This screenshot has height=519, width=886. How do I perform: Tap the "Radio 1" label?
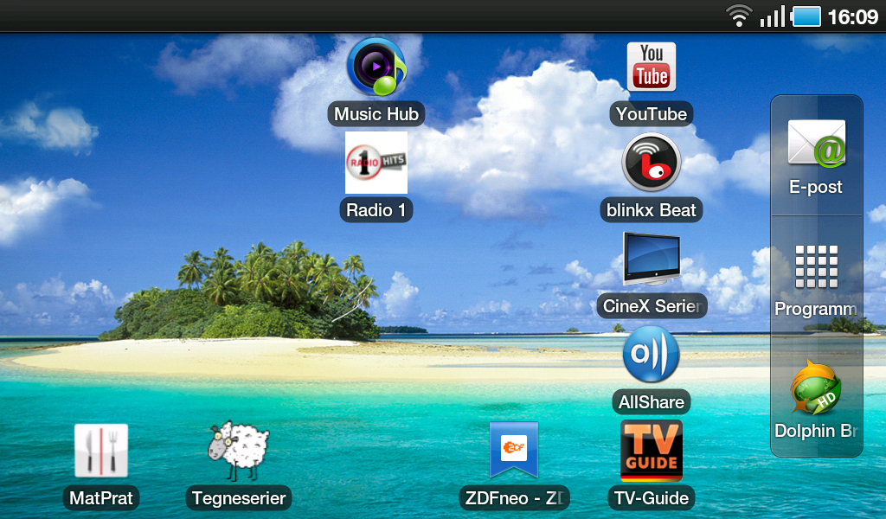pos(376,210)
